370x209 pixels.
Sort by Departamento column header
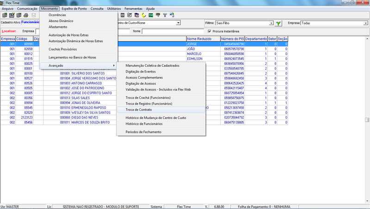point(256,39)
